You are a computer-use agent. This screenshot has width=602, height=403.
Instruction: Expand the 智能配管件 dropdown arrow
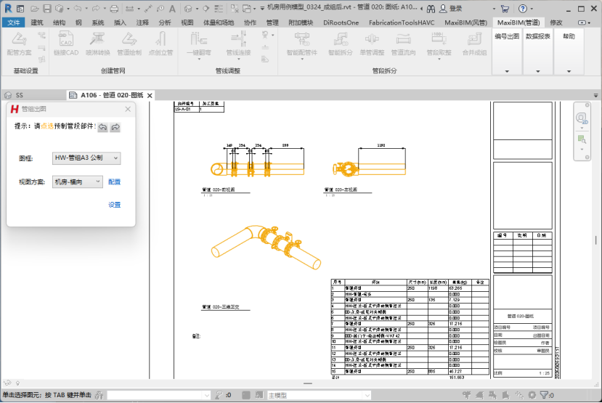(x=302, y=59)
